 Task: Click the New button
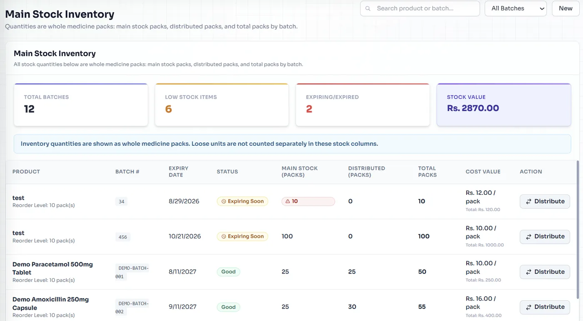566,8
